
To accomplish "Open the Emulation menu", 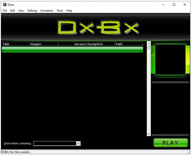I will click(x=47, y=11).
